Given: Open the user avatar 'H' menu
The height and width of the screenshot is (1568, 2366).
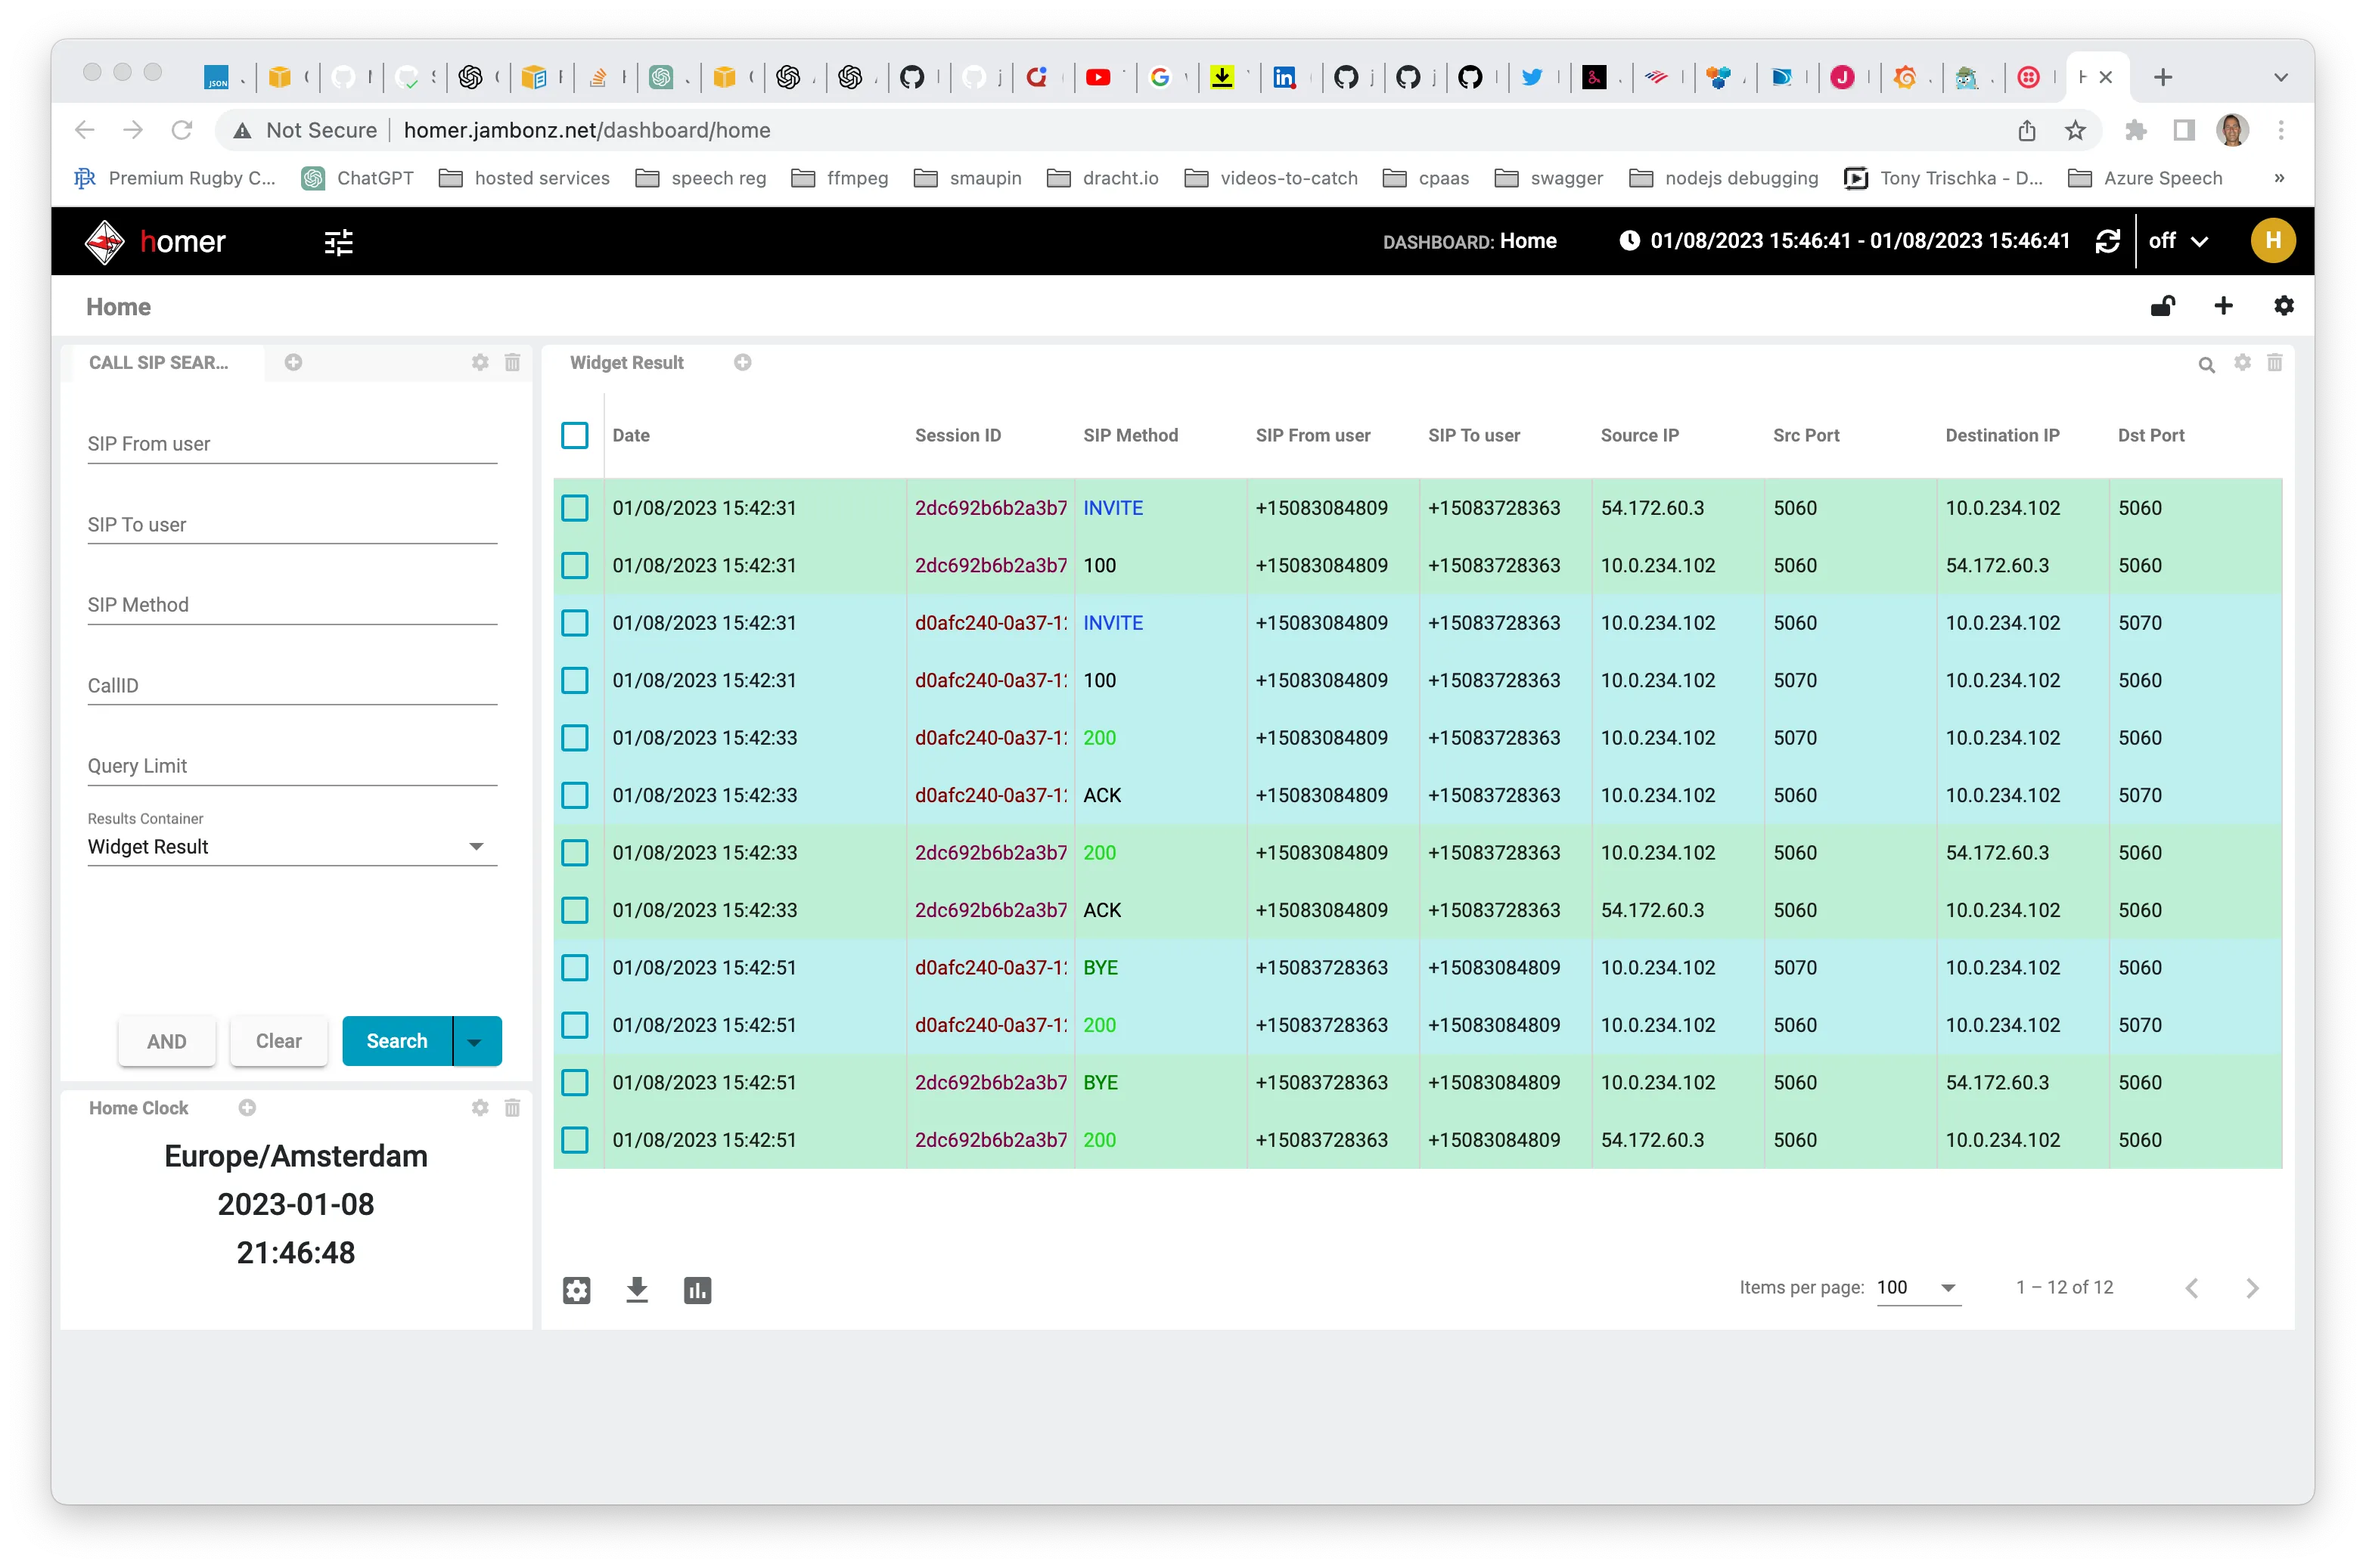Looking at the screenshot, I should pyautogui.click(x=2272, y=241).
